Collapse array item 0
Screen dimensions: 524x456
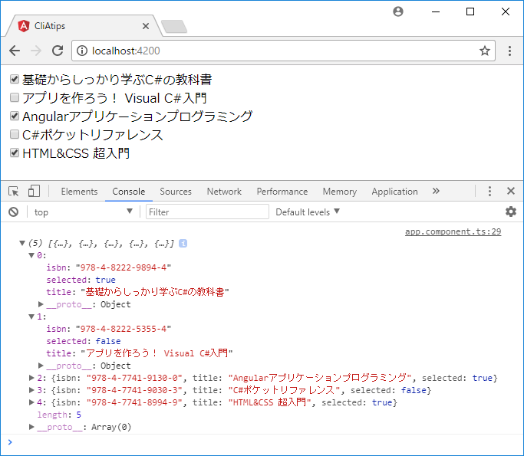click(31, 255)
